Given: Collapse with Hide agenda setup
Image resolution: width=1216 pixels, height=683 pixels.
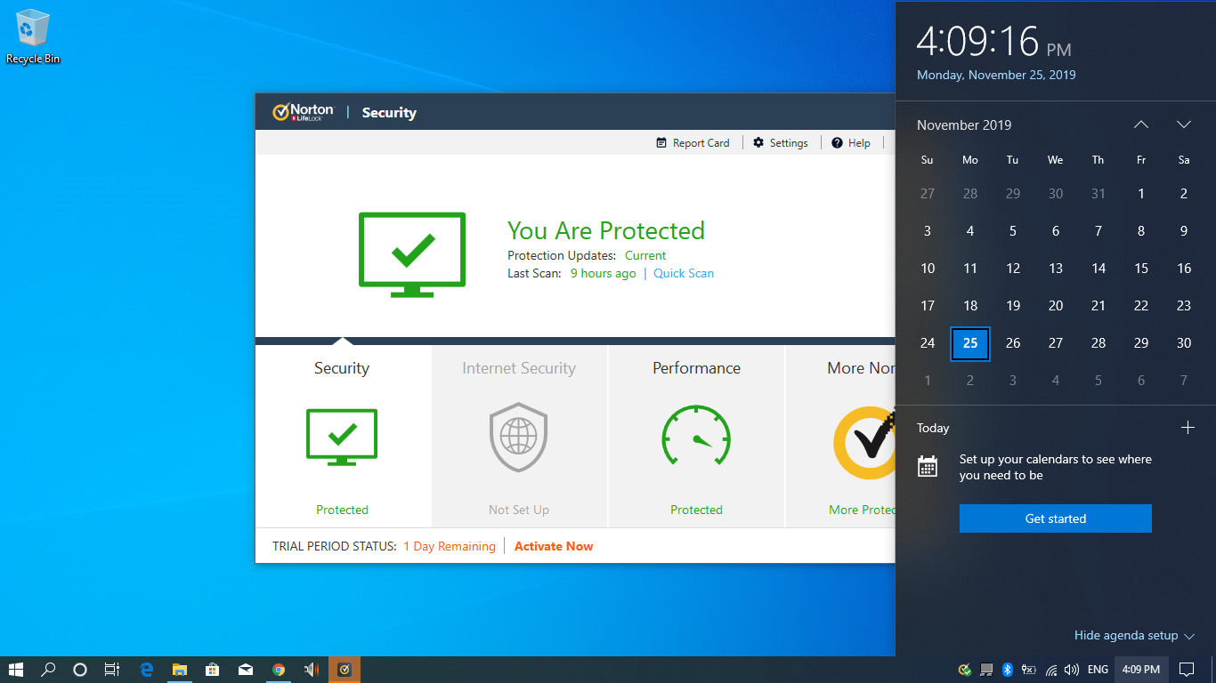Looking at the screenshot, I should coord(1134,635).
